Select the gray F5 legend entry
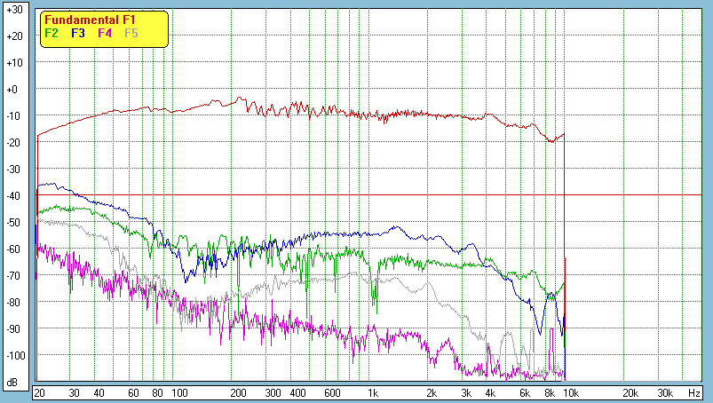The image size is (713, 403). click(x=131, y=33)
